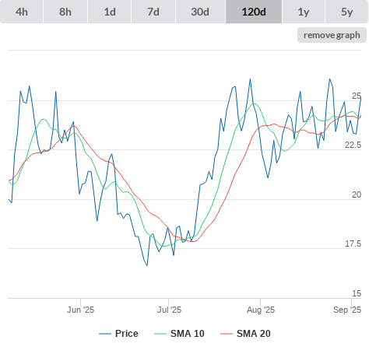The height and width of the screenshot is (354, 369).
Task: Click the green SMA 10 line swatch
Action: click(x=160, y=334)
